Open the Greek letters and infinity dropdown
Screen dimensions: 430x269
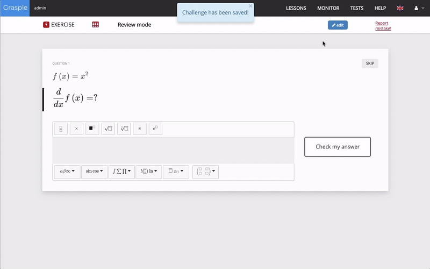tap(67, 172)
